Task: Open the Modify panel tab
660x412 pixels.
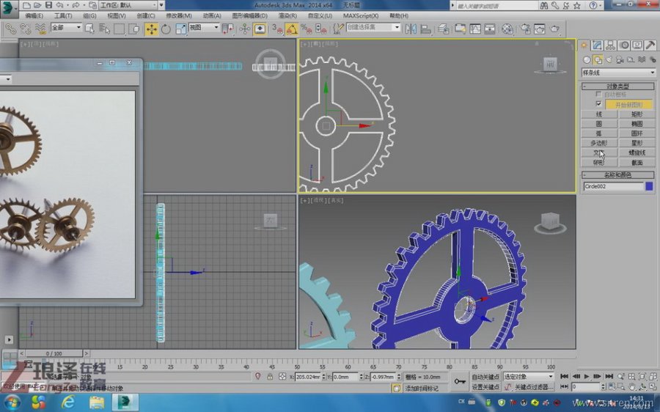Action: (x=598, y=45)
